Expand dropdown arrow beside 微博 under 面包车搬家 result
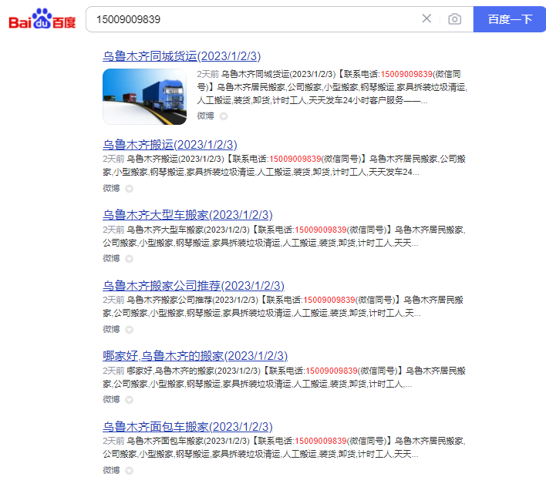This screenshot has height=487, width=546. click(130, 470)
